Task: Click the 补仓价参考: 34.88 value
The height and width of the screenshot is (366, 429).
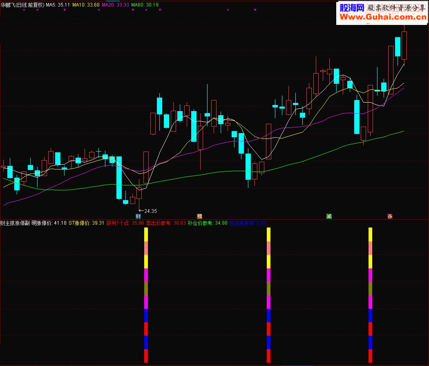Action: pyautogui.click(x=208, y=223)
